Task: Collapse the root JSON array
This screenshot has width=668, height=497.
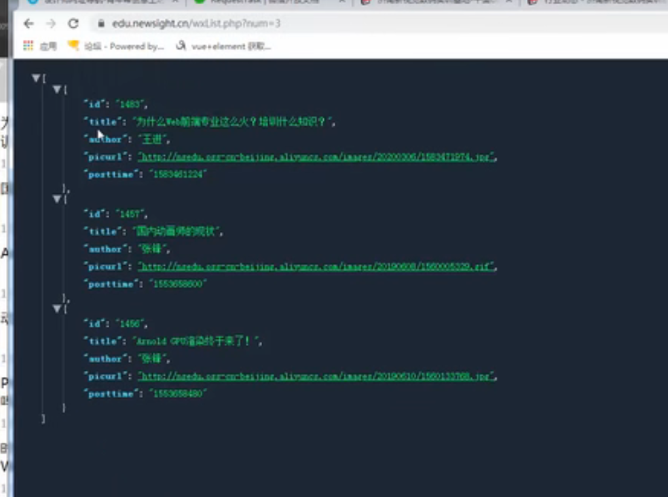Action: coord(36,77)
